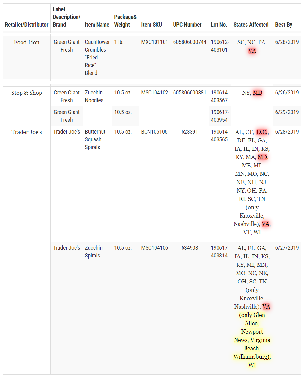Click UPC number 605806000881
This screenshot has height=377, width=304.
pyautogui.click(x=190, y=93)
